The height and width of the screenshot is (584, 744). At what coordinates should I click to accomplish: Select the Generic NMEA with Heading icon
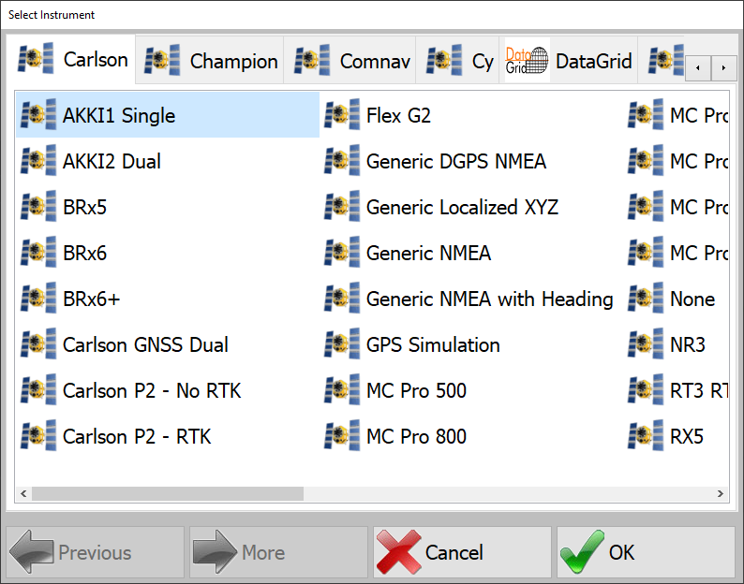(x=342, y=298)
